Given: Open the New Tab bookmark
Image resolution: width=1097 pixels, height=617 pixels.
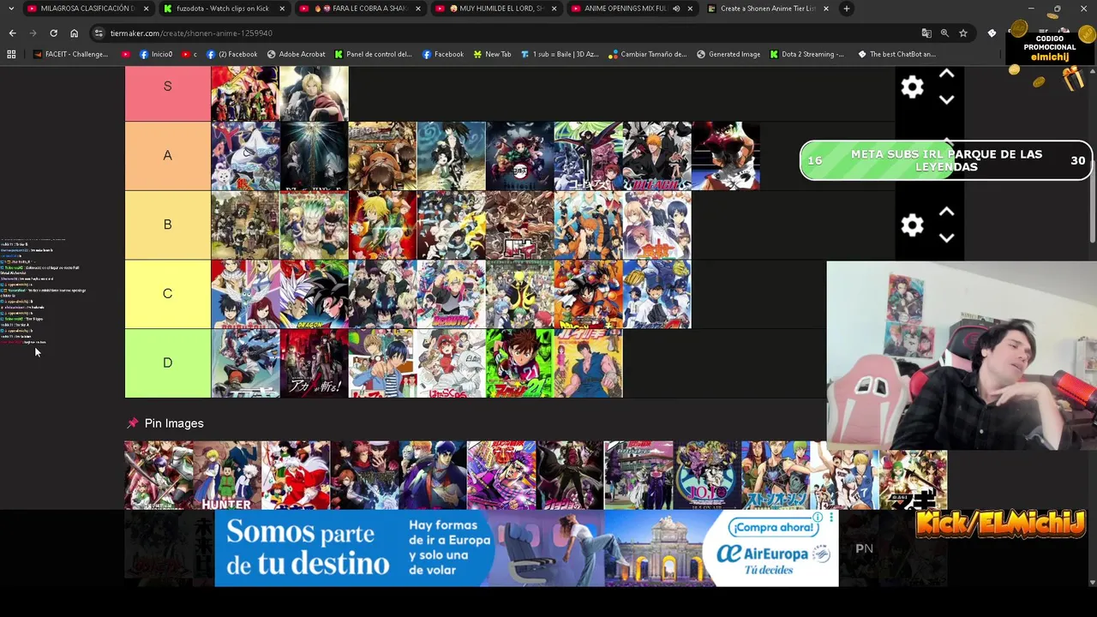Looking at the screenshot, I should click(492, 54).
